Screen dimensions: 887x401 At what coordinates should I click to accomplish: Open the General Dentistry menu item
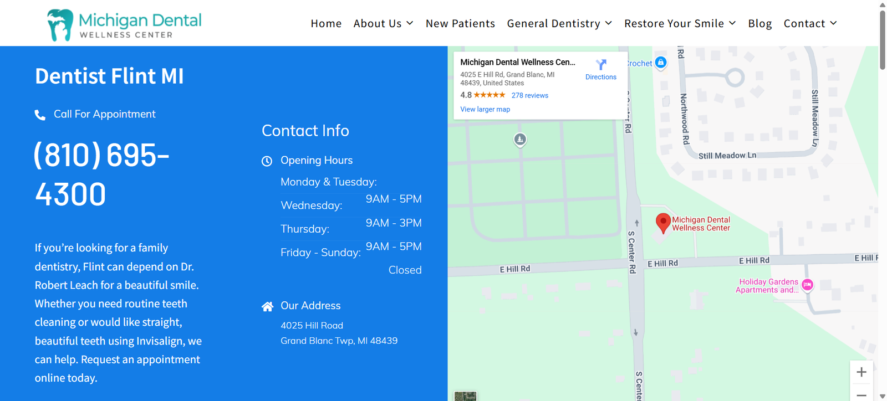[x=553, y=23]
